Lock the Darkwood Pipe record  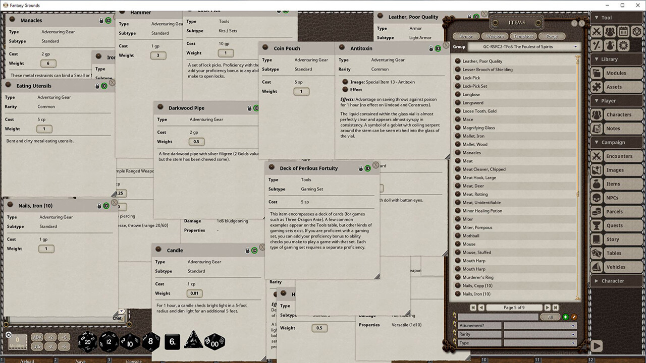pos(249,108)
